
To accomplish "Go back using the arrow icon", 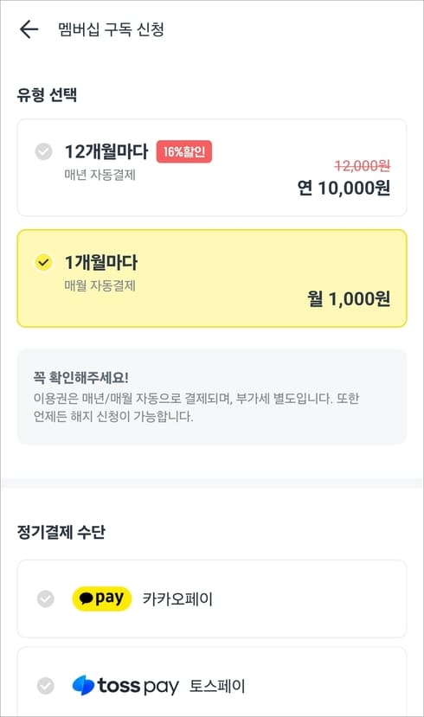I will point(29,29).
